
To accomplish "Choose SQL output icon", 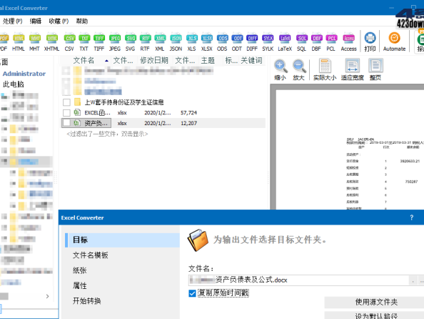I will coord(301,41).
